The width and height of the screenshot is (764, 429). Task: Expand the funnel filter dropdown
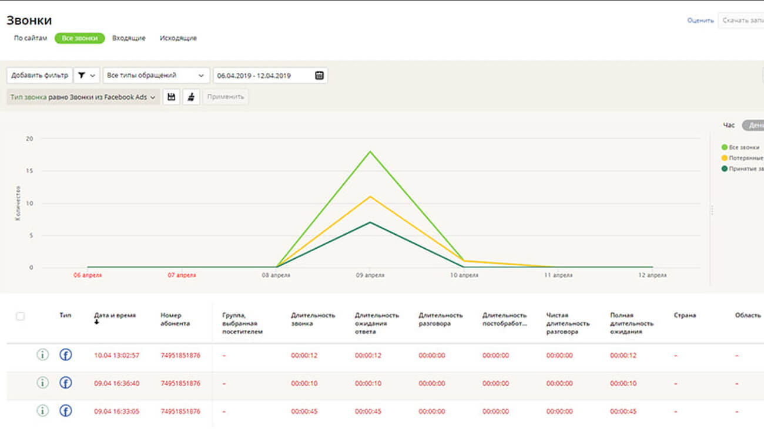tap(86, 76)
